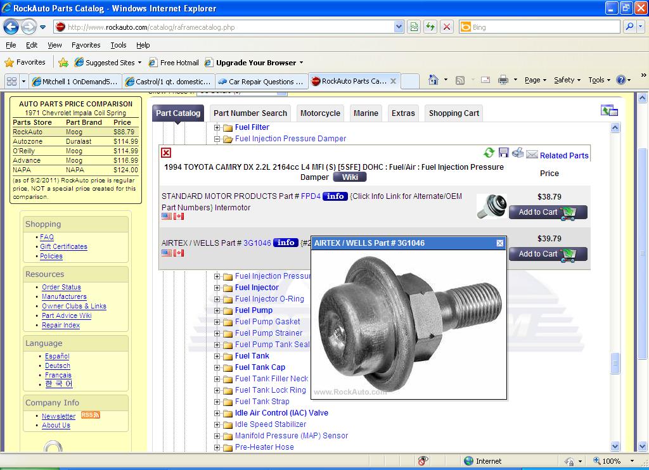
Task: Close the AIRTEX / WELLS image popup
Action: [499, 243]
